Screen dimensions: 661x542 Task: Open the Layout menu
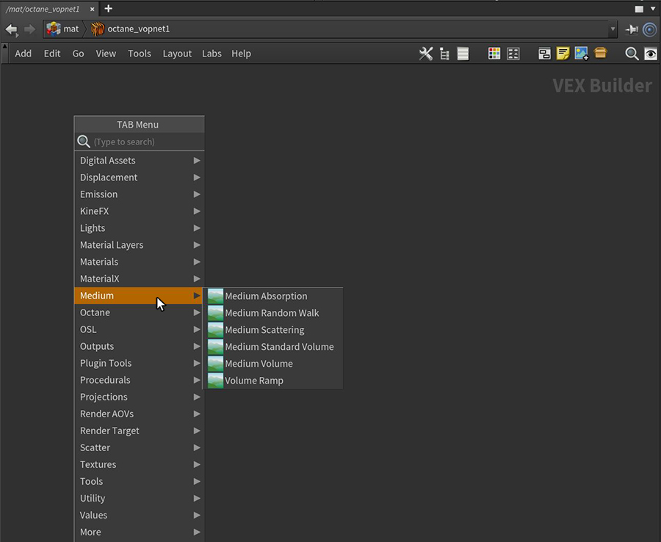[177, 54]
